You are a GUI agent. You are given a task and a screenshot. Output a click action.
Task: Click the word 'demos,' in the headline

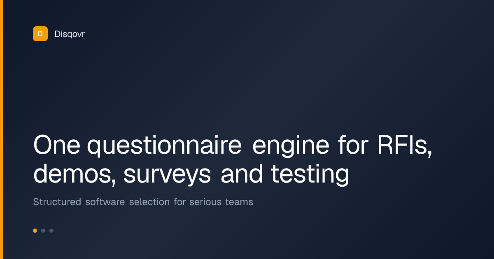(x=75, y=174)
